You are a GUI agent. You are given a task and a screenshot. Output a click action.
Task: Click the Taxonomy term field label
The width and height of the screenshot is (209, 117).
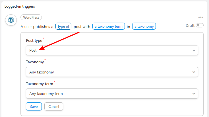click(40, 84)
